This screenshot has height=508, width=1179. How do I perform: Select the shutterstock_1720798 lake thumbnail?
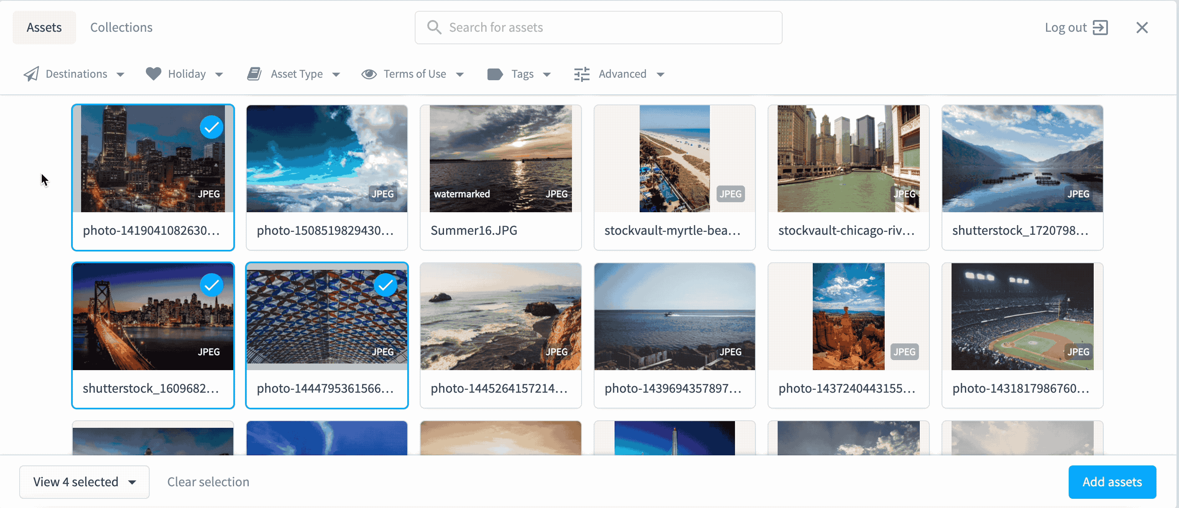[x=1023, y=159]
